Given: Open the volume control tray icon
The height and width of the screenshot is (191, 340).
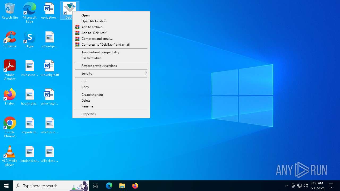Looking at the screenshot, I should tap(306, 186).
